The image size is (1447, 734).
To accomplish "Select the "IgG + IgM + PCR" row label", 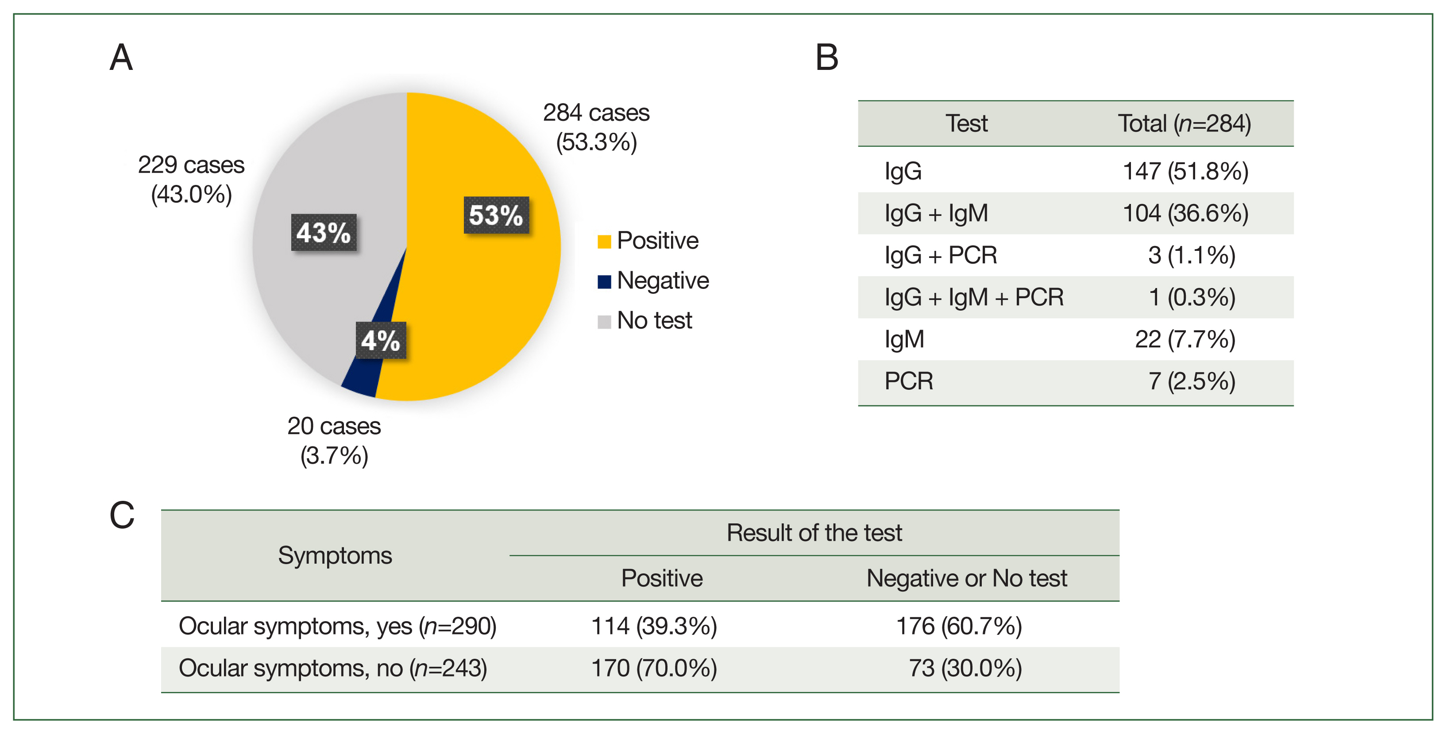I will point(973,297).
